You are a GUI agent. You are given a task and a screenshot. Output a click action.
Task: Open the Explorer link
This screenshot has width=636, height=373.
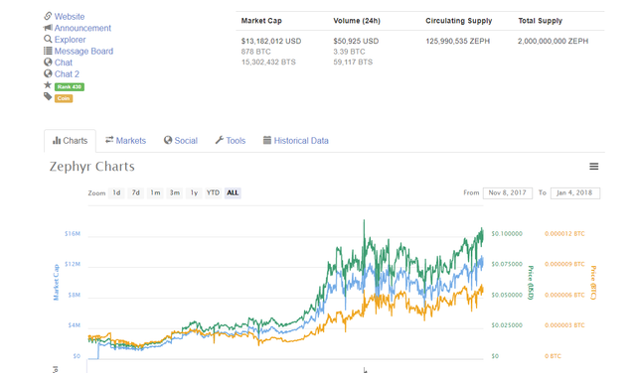[71, 40]
